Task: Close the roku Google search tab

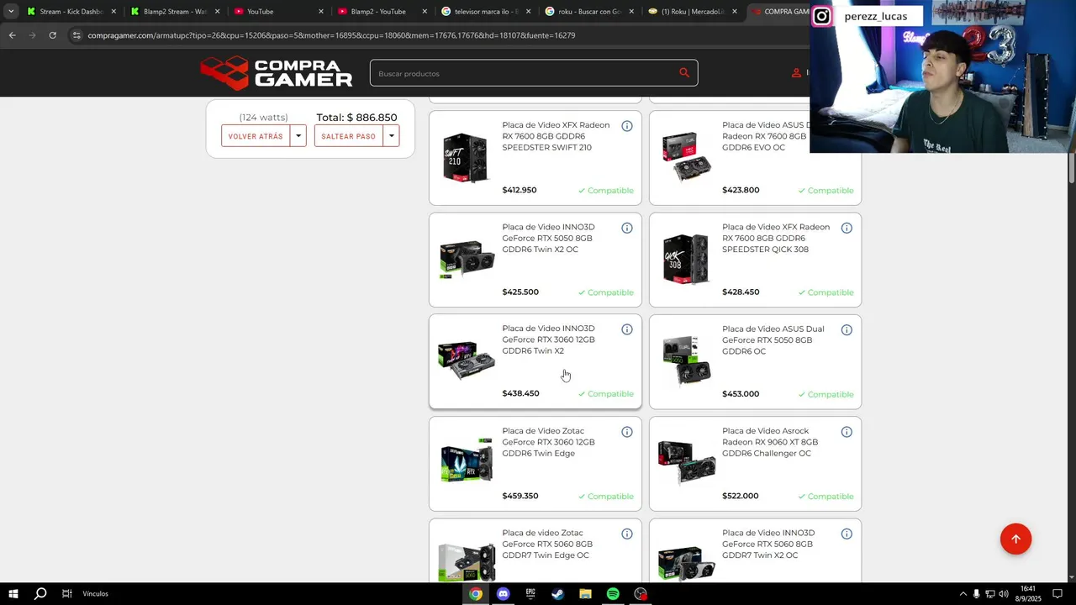Action: tap(631, 12)
